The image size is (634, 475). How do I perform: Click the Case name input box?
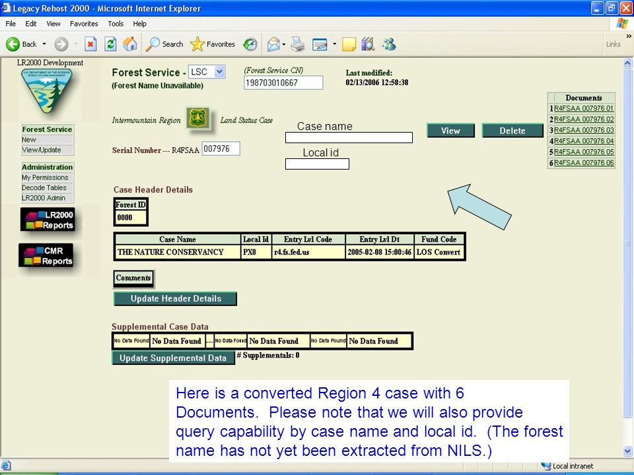[349, 138]
